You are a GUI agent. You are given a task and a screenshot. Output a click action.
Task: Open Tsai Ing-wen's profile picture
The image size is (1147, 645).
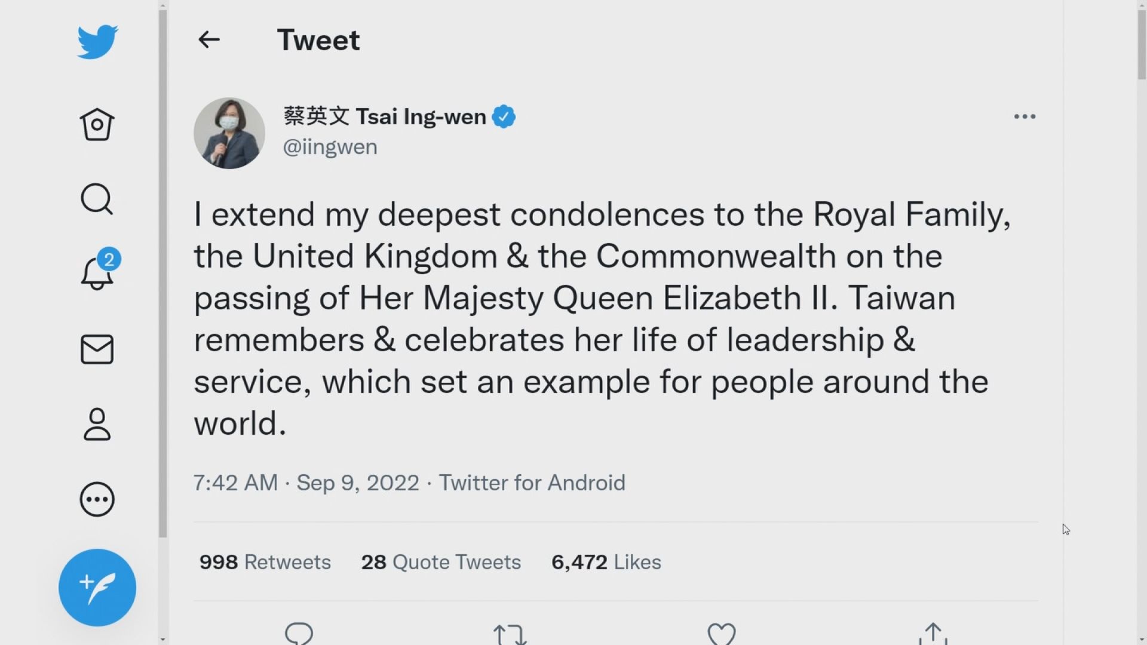[229, 133]
